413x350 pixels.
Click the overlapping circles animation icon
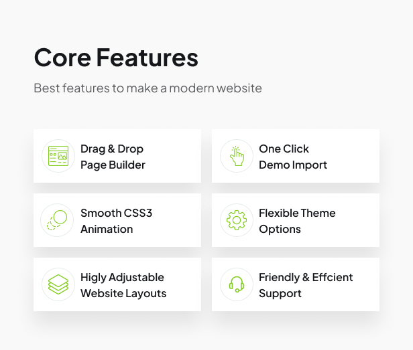[x=58, y=221]
